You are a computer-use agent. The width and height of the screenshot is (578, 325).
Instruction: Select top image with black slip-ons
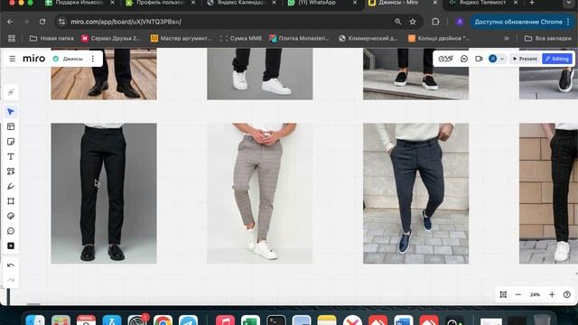point(415,74)
